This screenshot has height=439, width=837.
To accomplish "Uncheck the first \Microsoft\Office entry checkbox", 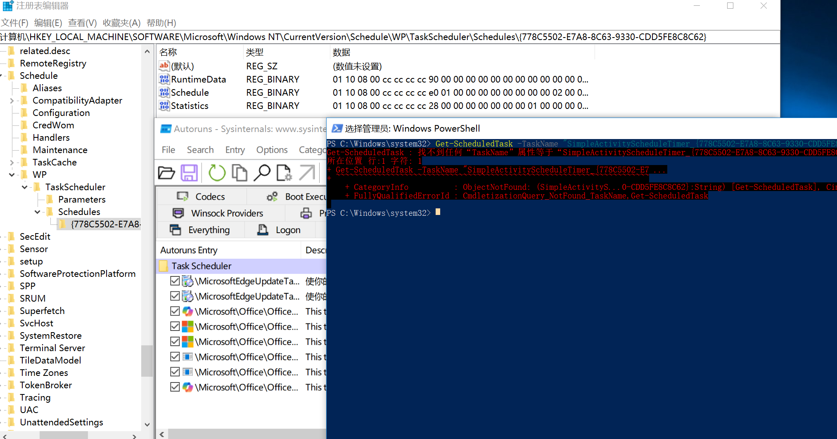I will pos(175,312).
